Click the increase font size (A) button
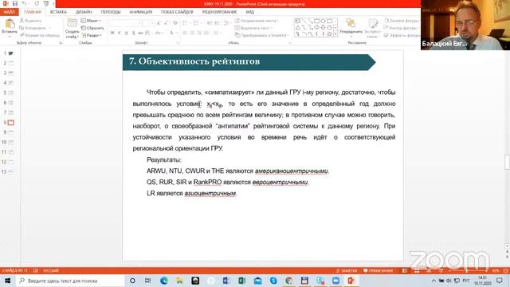 (x=159, y=23)
